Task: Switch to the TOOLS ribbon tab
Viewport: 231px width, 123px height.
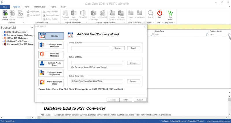Action: click(x=53, y=6)
